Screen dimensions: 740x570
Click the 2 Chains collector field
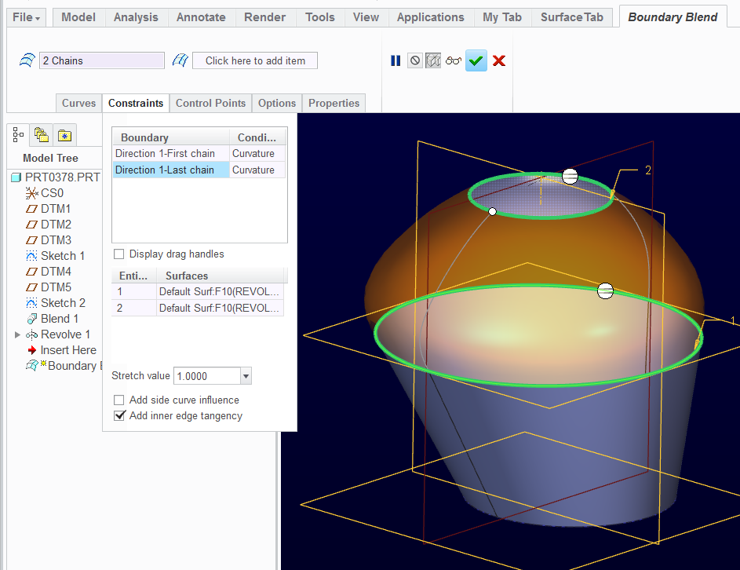102,60
